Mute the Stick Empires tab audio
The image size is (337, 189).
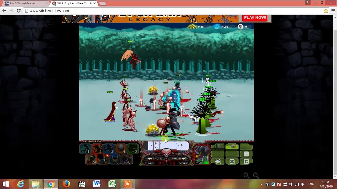[91, 3]
